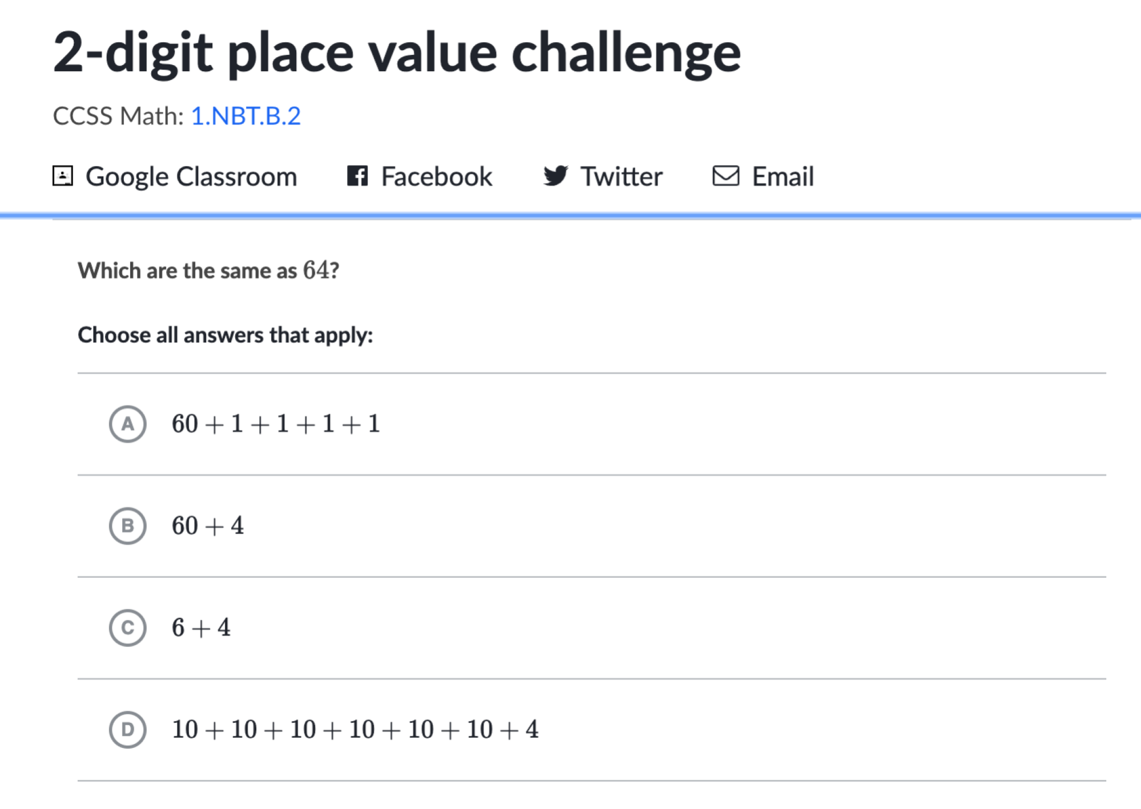Select answer choice B circle
The height and width of the screenshot is (809, 1141).
click(128, 526)
